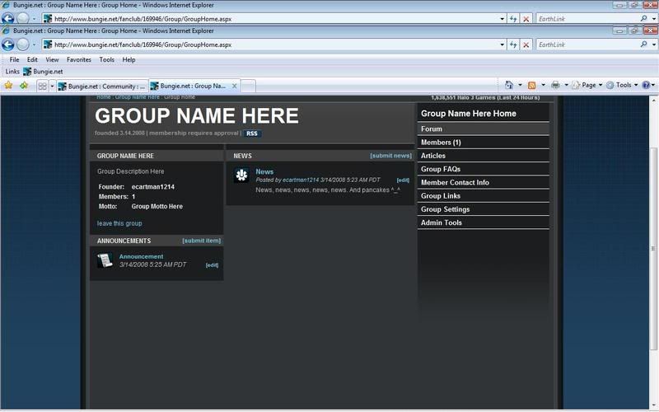Open the Favorites Center star icon
Image resolution: width=659 pixels, height=412 pixels.
click(9, 85)
